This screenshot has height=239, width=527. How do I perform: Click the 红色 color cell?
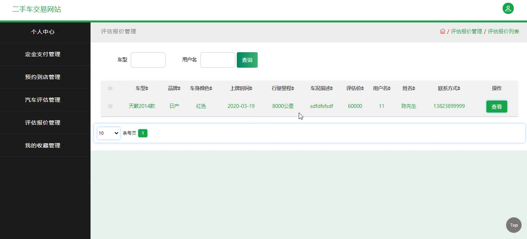201,106
